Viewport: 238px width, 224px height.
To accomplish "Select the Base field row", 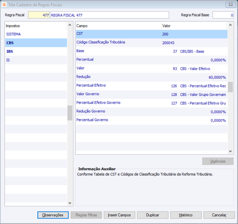I will pos(152,52).
